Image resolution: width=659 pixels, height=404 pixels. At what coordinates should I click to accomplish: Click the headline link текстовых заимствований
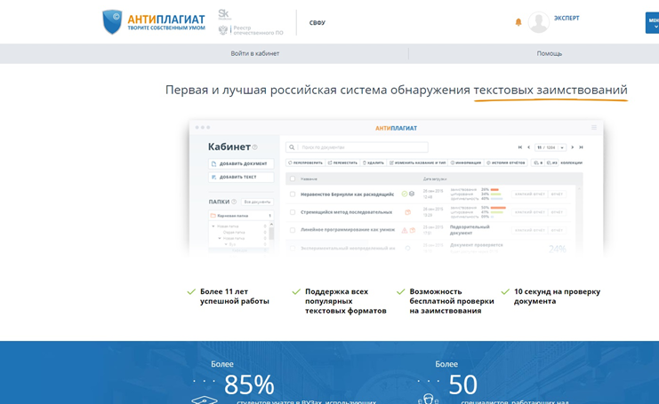551,90
